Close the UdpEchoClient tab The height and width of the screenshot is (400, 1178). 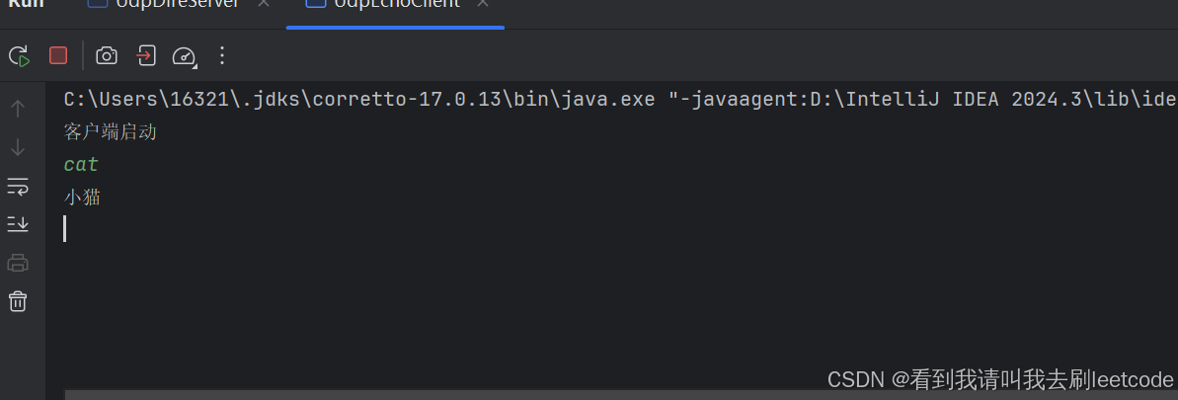click(482, 4)
